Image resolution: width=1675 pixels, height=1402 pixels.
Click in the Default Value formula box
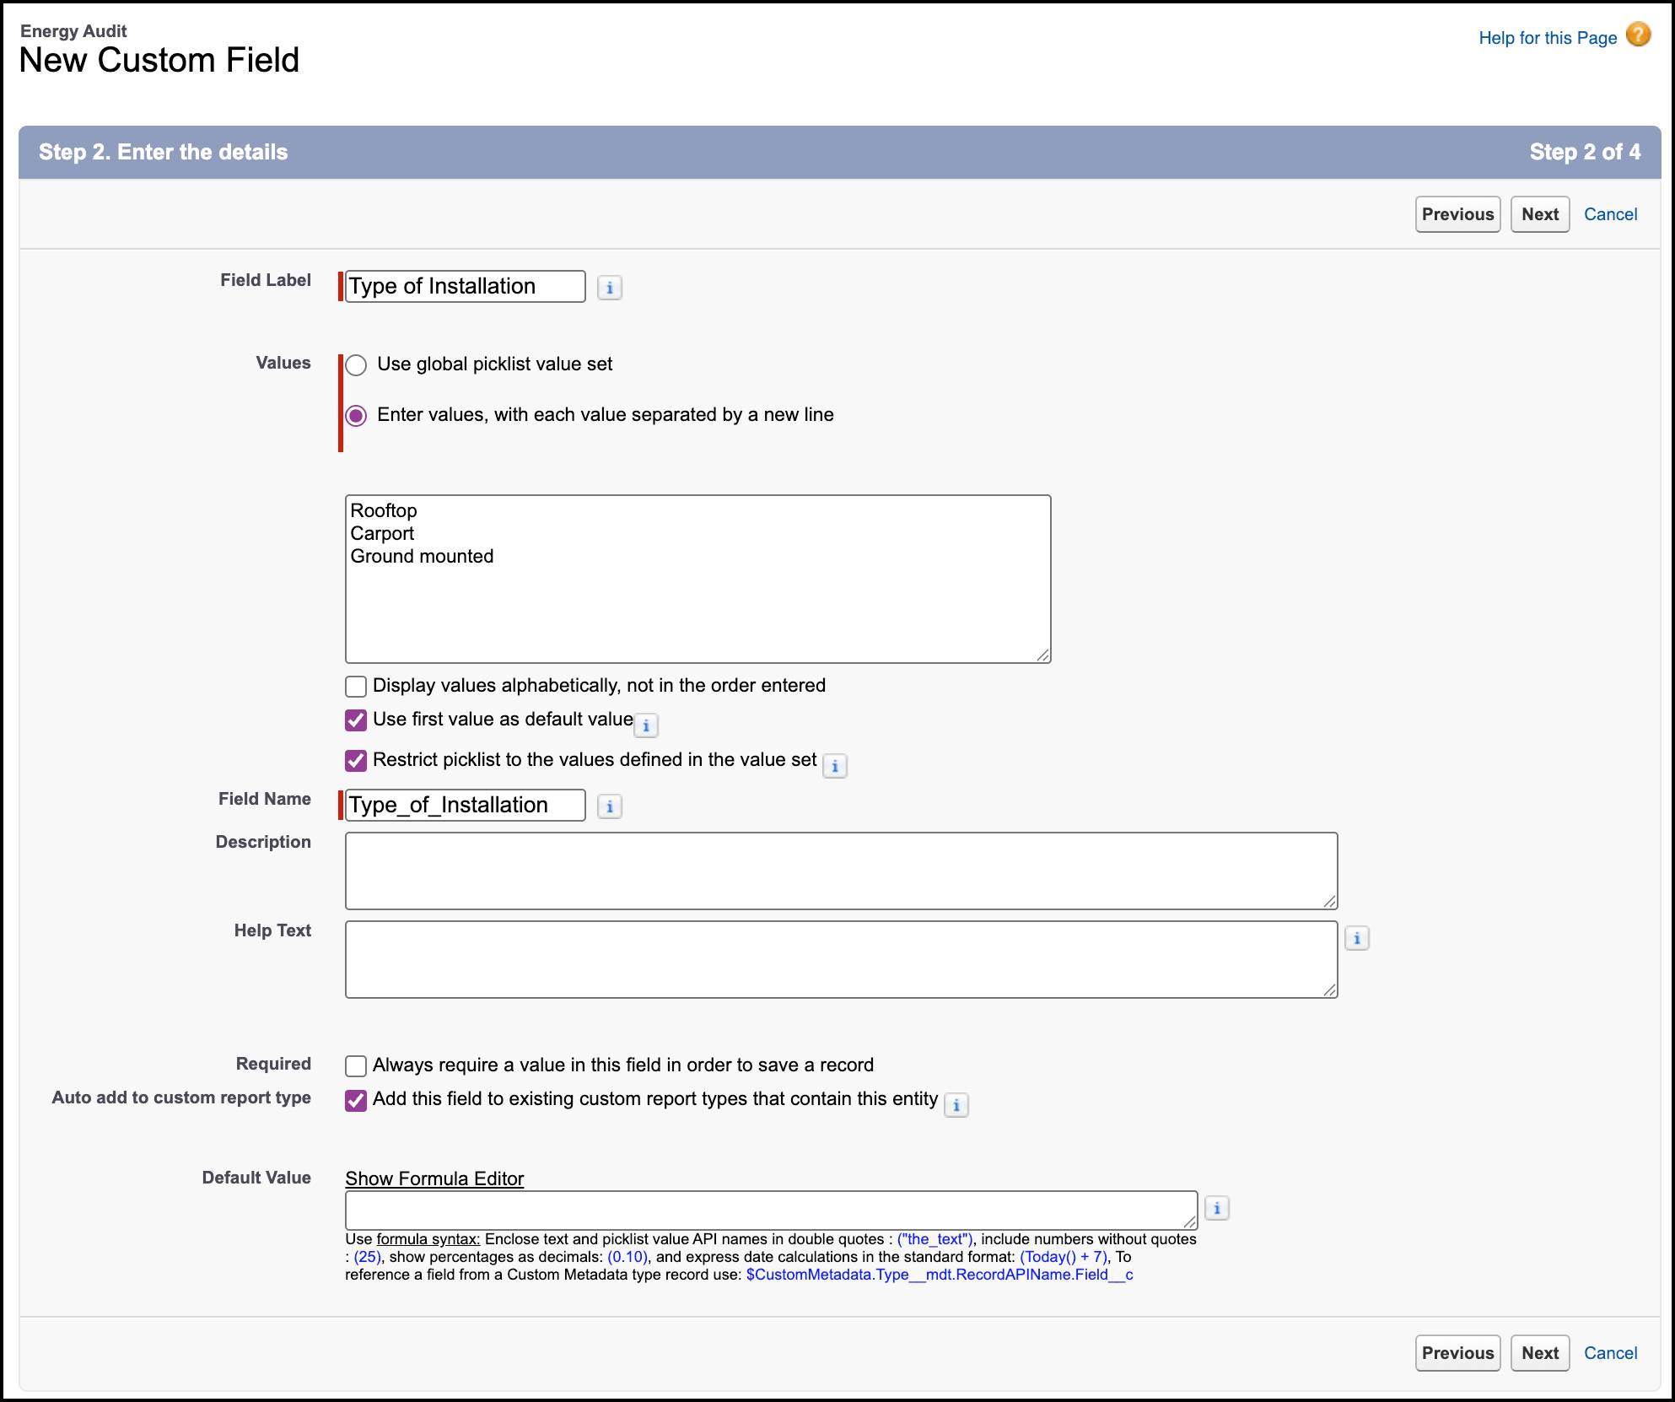(x=771, y=1210)
